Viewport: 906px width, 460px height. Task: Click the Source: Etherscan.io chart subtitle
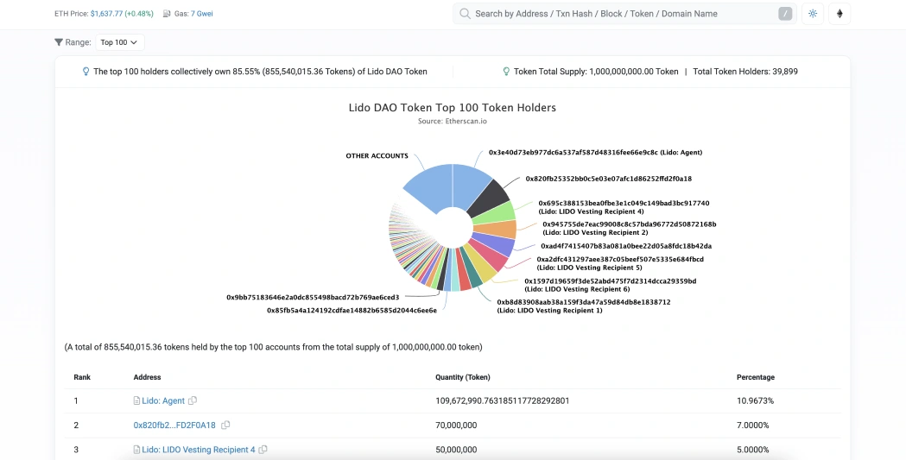pos(453,121)
